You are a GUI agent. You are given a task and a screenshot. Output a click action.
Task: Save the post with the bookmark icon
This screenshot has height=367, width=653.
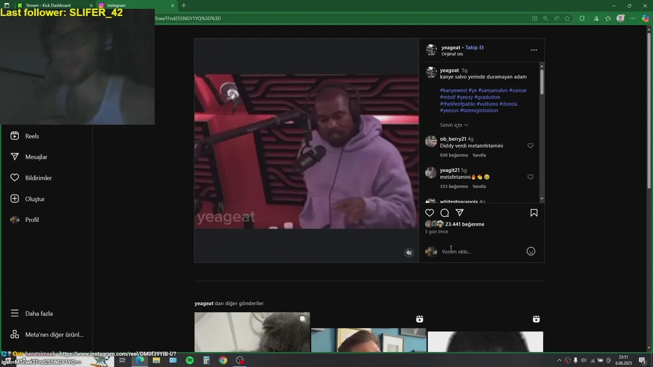[x=534, y=213]
